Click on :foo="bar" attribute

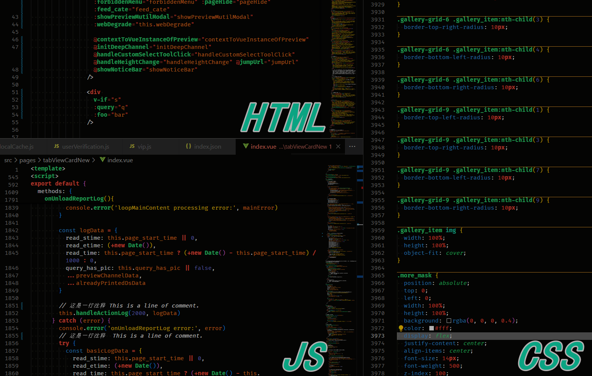tap(111, 115)
